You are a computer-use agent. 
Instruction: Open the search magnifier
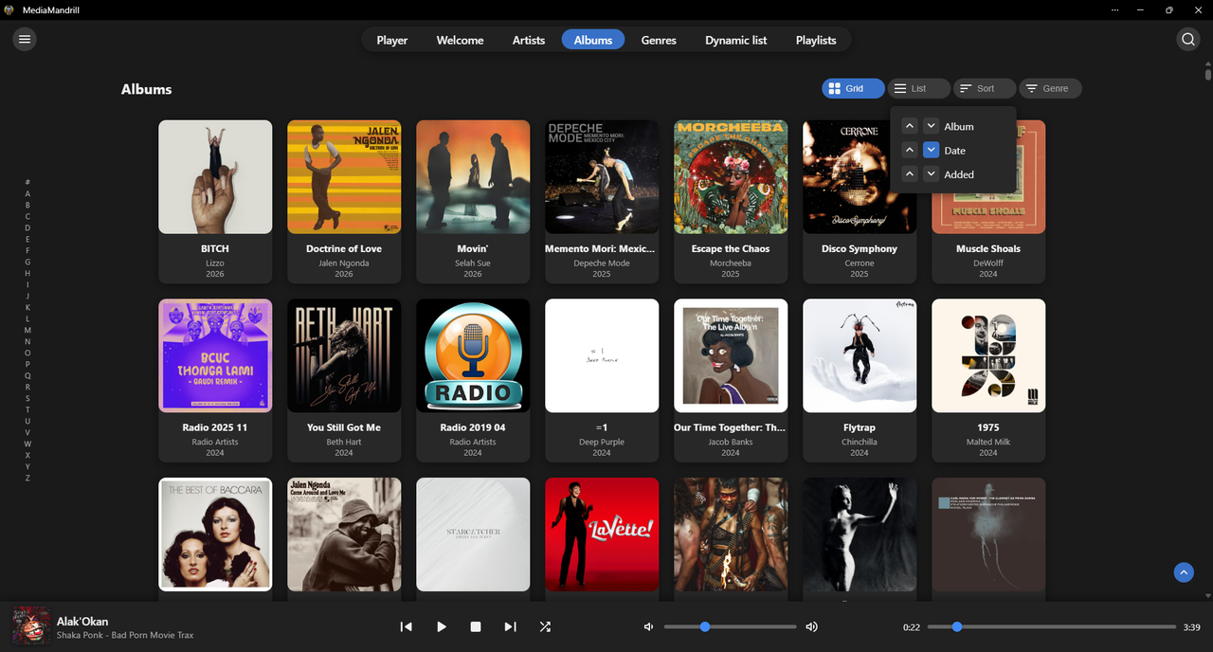[1187, 39]
